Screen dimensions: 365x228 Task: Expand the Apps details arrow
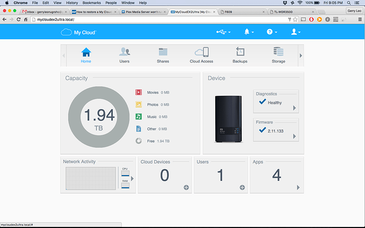(x=298, y=187)
